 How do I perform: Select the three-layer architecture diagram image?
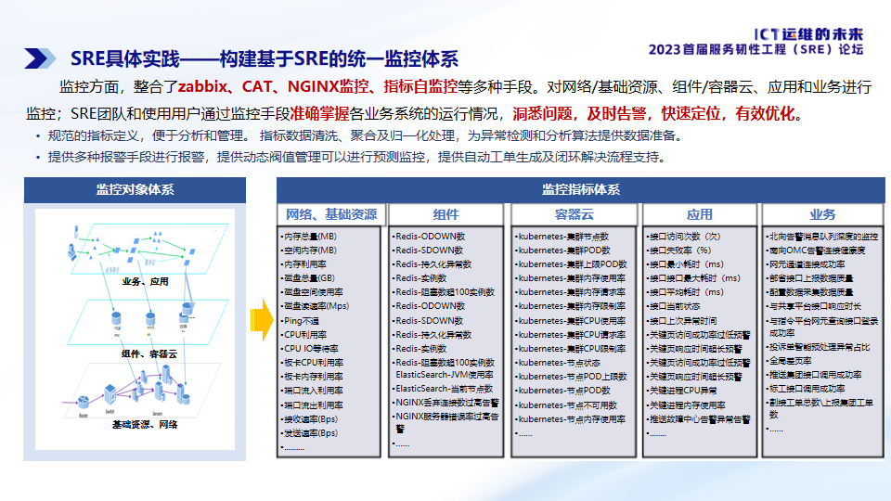coord(135,328)
